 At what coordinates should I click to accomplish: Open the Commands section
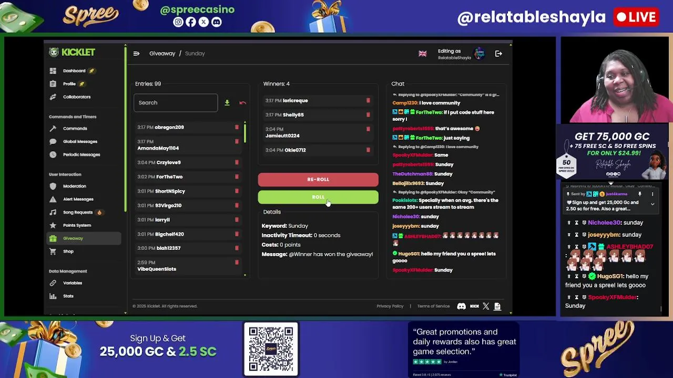click(75, 129)
